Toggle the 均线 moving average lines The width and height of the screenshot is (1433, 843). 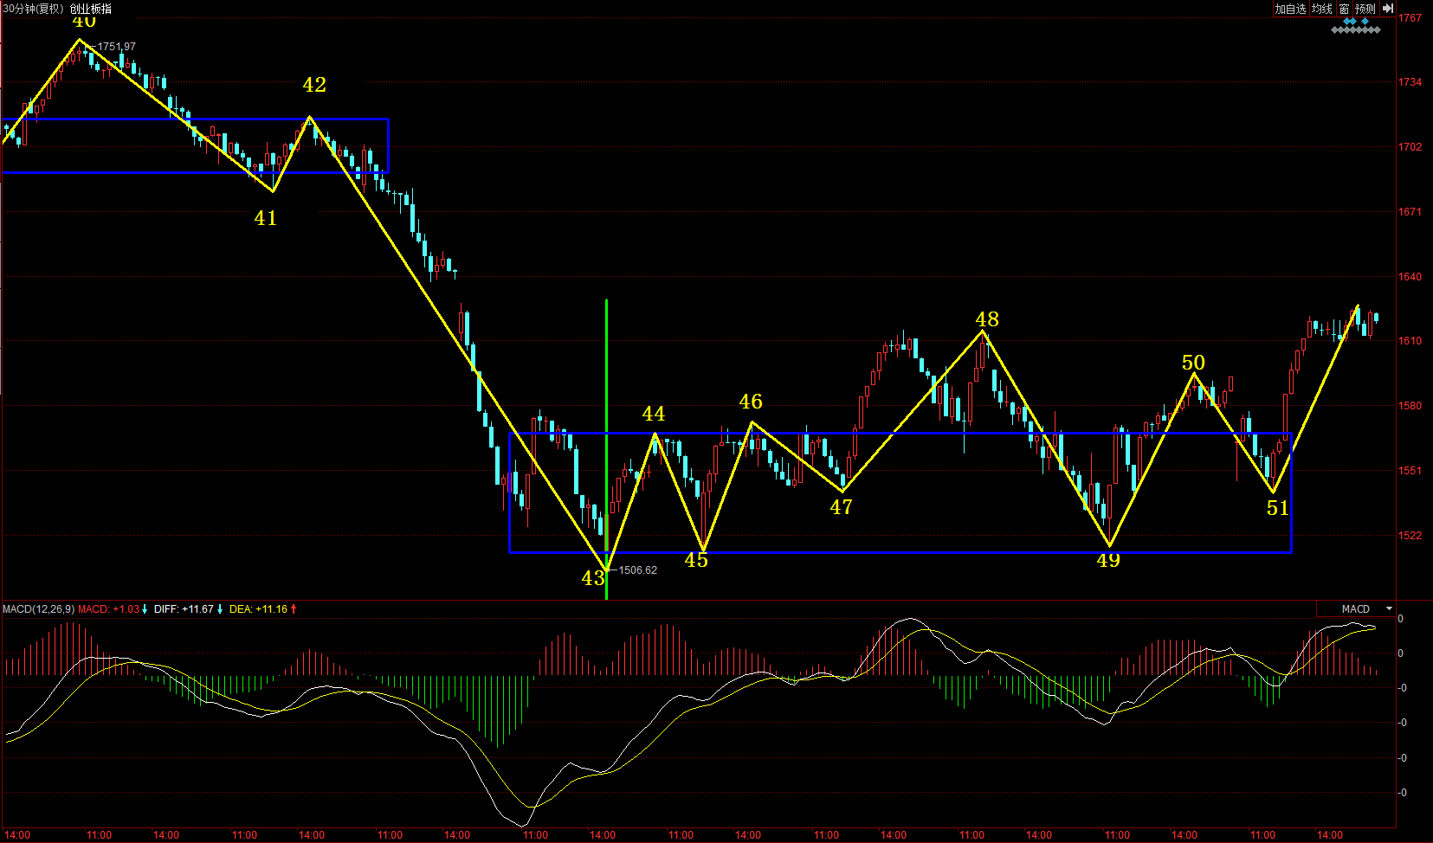1321,9
